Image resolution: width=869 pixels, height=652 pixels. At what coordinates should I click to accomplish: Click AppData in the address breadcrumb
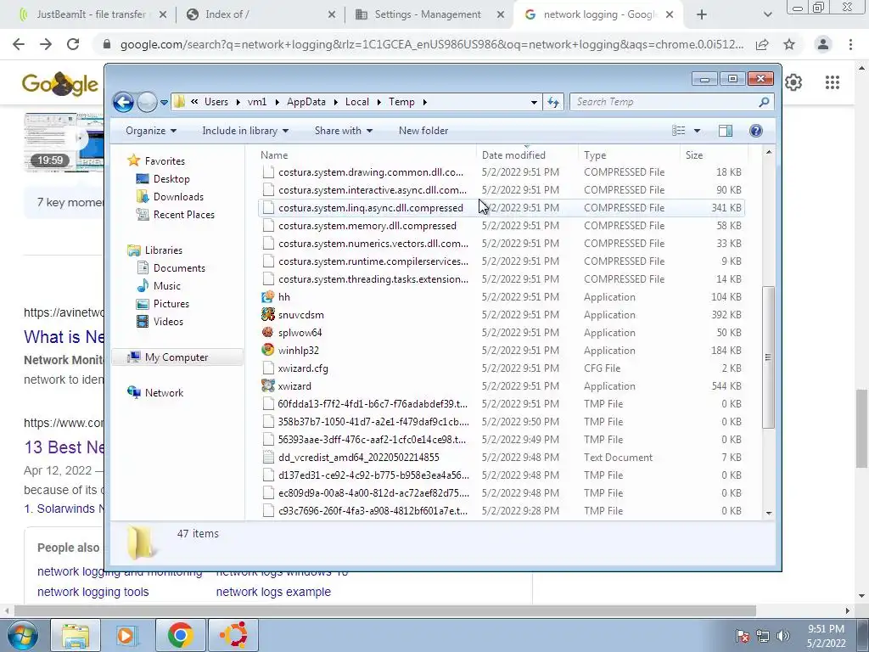(x=306, y=102)
